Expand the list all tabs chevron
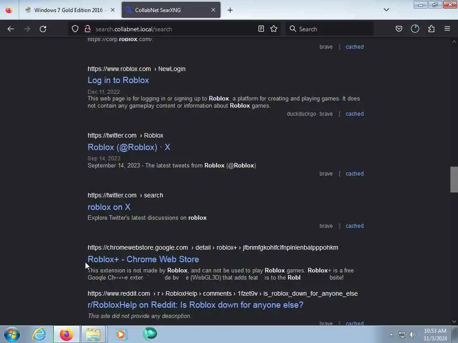Image resolution: width=458 pixels, height=343 pixels. pyautogui.click(x=386, y=10)
